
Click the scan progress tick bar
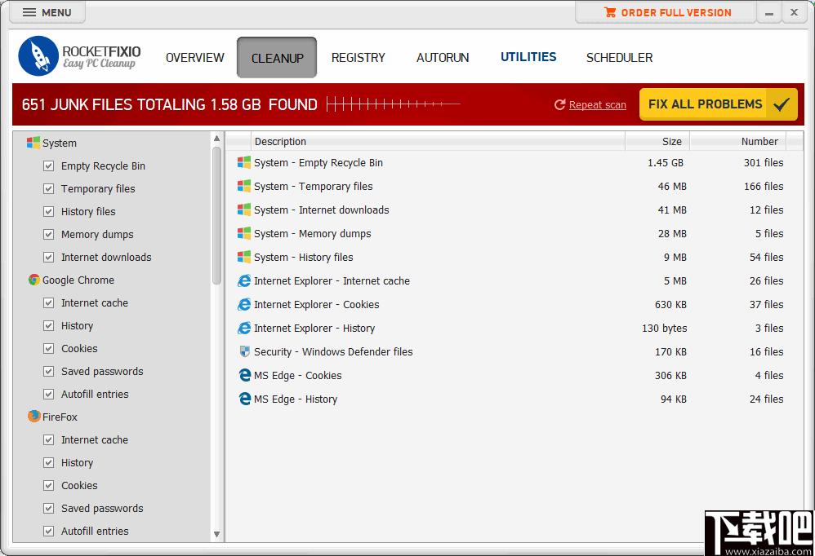pos(394,104)
